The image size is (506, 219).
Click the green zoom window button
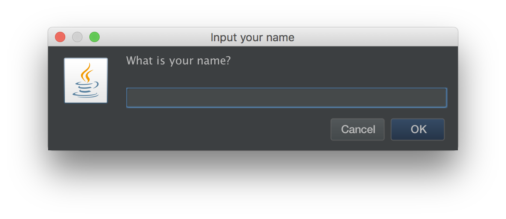tap(94, 37)
